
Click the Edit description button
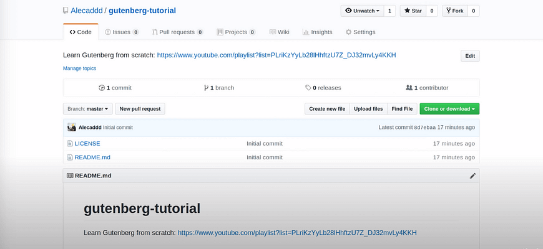tap(470, 56)
